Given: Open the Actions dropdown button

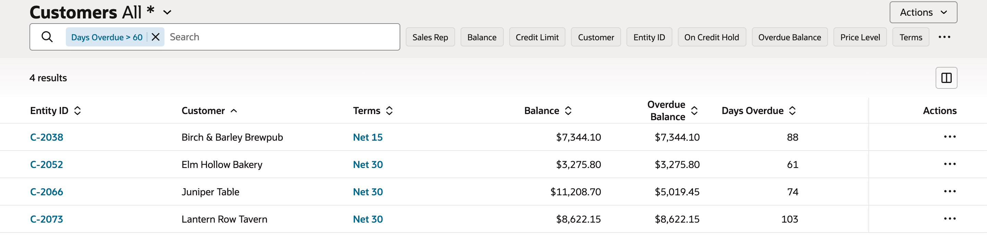Looking at the screenshot, I should coord(923,13).
